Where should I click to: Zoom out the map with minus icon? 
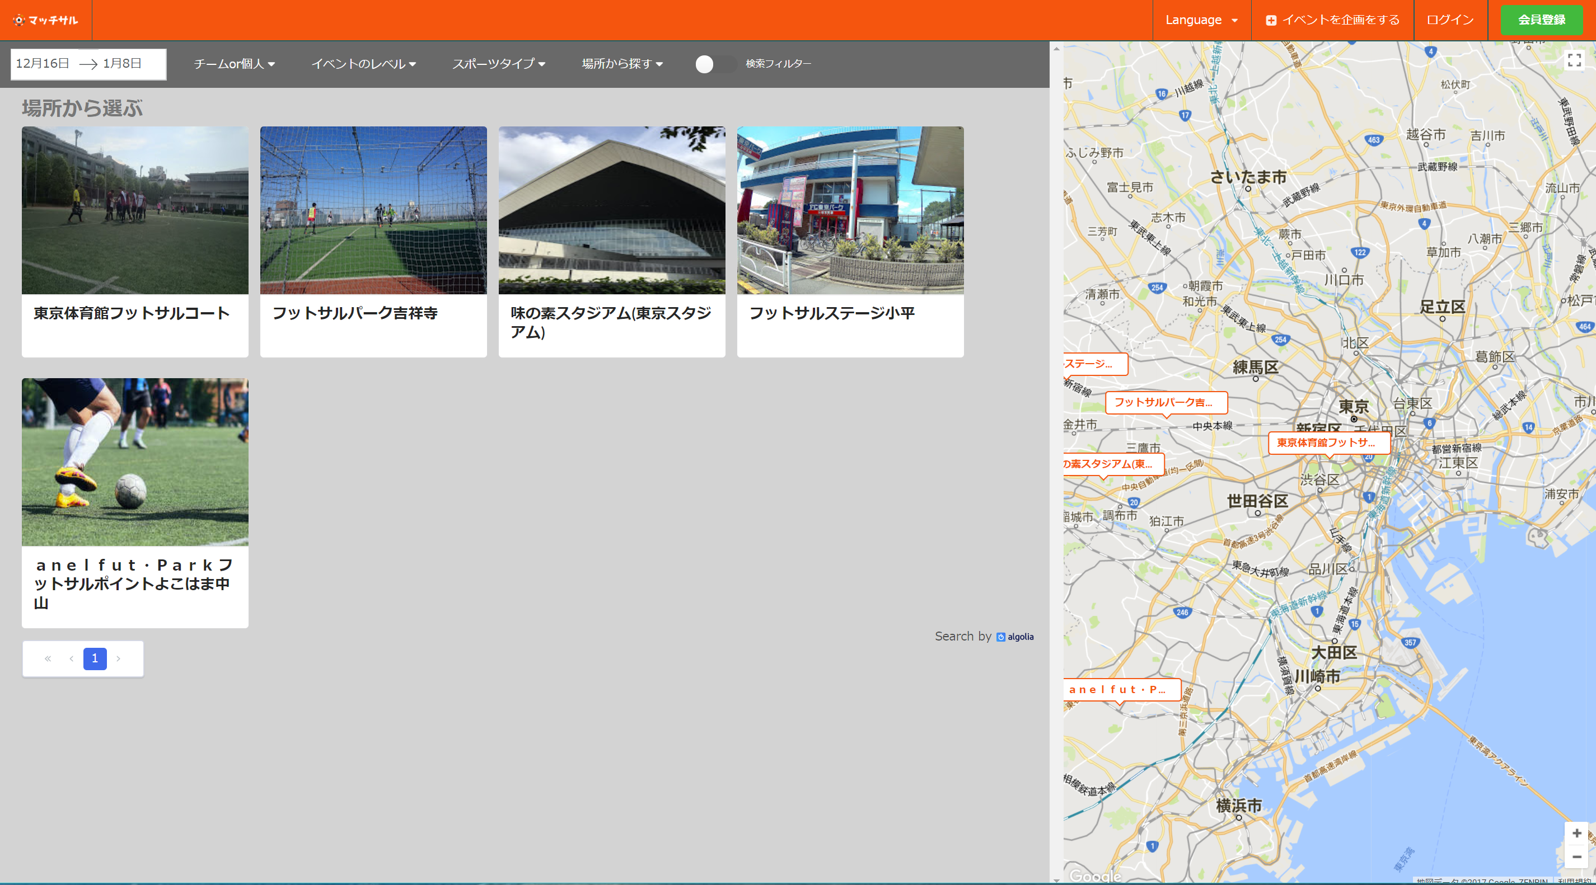pos(1576,856)
